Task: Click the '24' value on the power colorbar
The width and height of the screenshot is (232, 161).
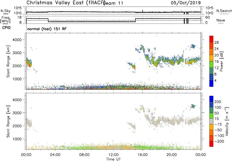Action: point(216,49)
